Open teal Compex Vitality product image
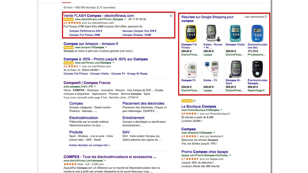The image size is (308, 173). tap(235, 34)
